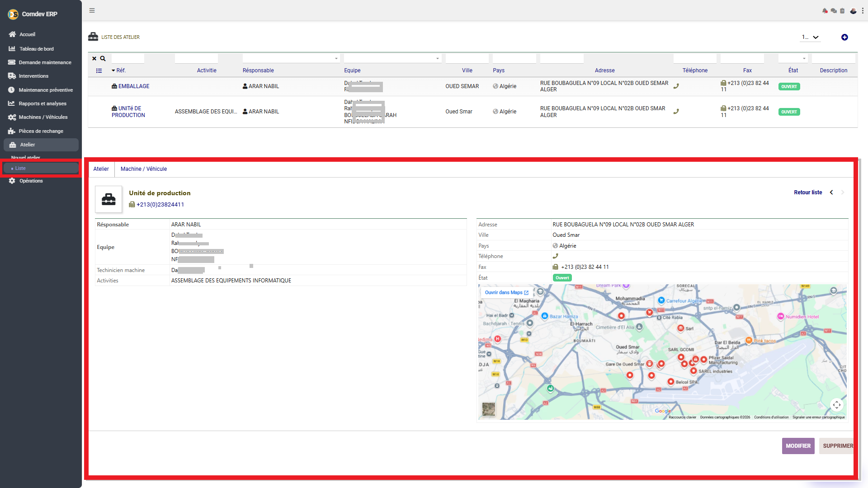Click the phone icon in Téléphone detail row
The height and width of the screenshot is (488, 868).
[x=556, y=256]
